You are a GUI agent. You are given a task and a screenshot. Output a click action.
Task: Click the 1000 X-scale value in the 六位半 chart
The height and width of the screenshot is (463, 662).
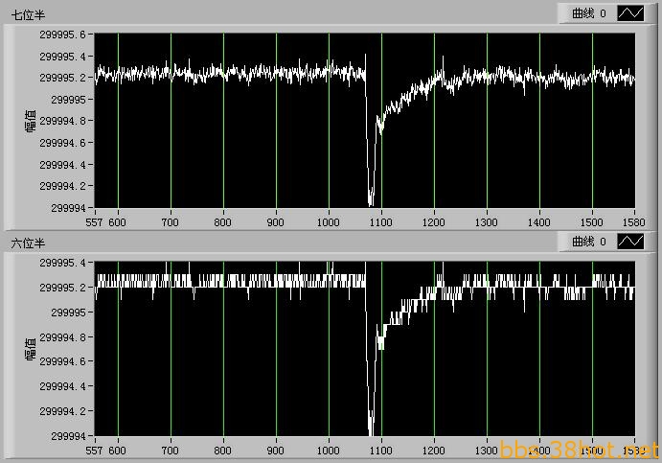click(x=328, y=451)
